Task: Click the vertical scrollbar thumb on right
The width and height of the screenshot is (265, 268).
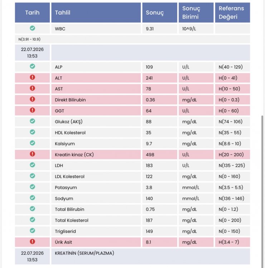Action: pyautogui.click(x=262, y=192)
